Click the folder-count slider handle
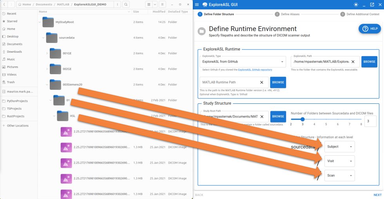 (x=302, y=119)
